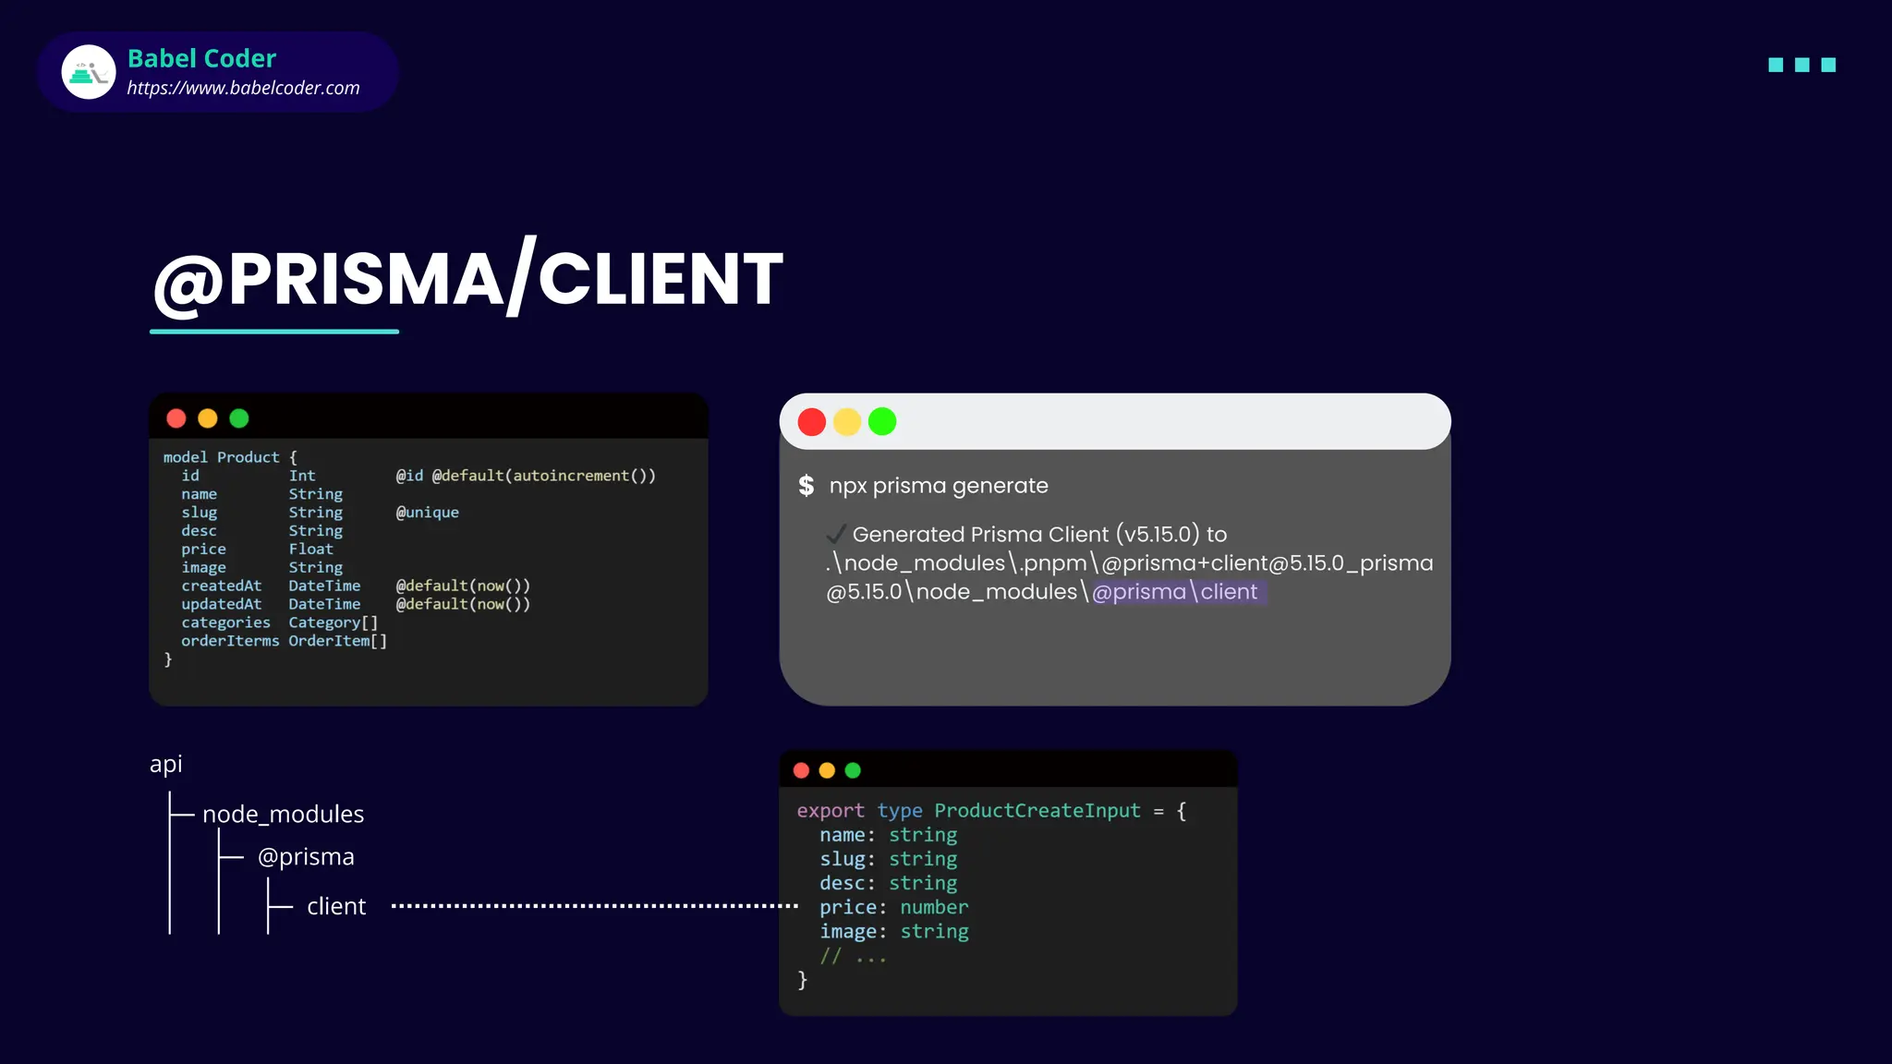Screen dimensions: 1892x1064
Task: Click the red dot in ProductCreateInput window
Action: pos(801,770)
